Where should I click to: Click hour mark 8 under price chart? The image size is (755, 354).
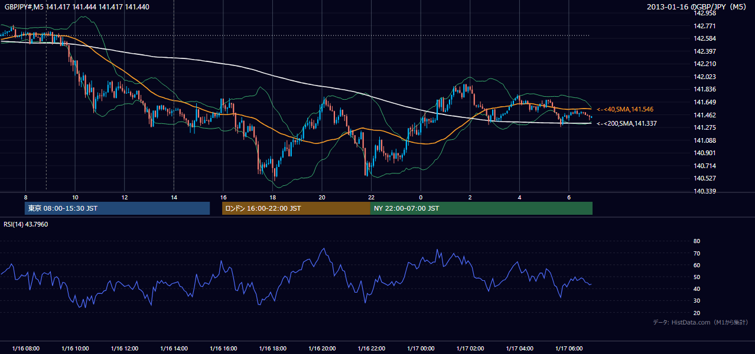click(25, 197)
